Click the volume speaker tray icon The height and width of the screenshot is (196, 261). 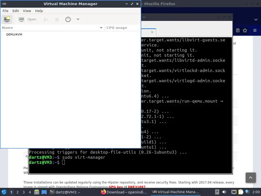pos(224,192)
